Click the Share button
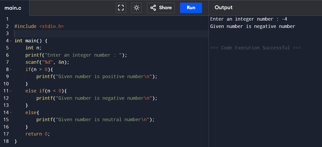 click(161, 8)
